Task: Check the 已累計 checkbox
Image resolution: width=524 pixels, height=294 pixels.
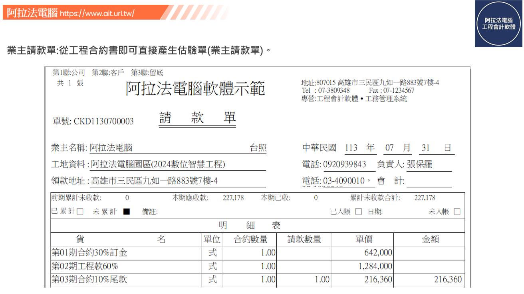Action: coord(80,212)
